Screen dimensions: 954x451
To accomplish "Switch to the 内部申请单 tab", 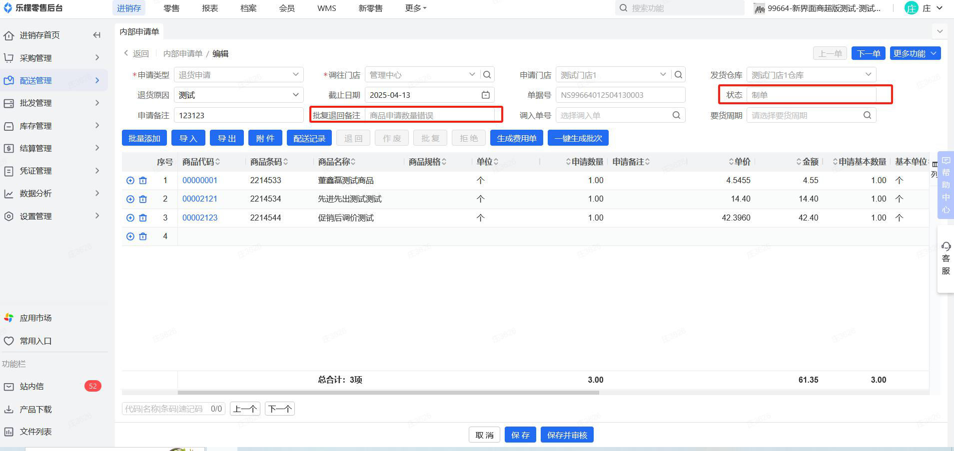I will pyautogui.click(x=139, y=31).
